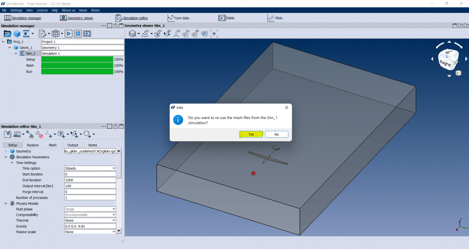Click the play button to run simulation
469x249 pixels.
(69, 34)
